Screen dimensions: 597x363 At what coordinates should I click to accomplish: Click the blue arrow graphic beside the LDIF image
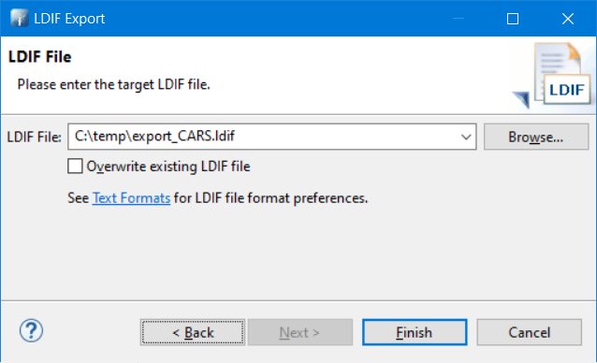[521, 100]
